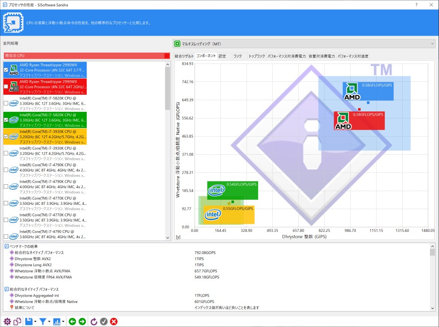The image size is (439, 327).
Task: Click the red 現在の CPU color swatch
Action: tap(167, 56)
